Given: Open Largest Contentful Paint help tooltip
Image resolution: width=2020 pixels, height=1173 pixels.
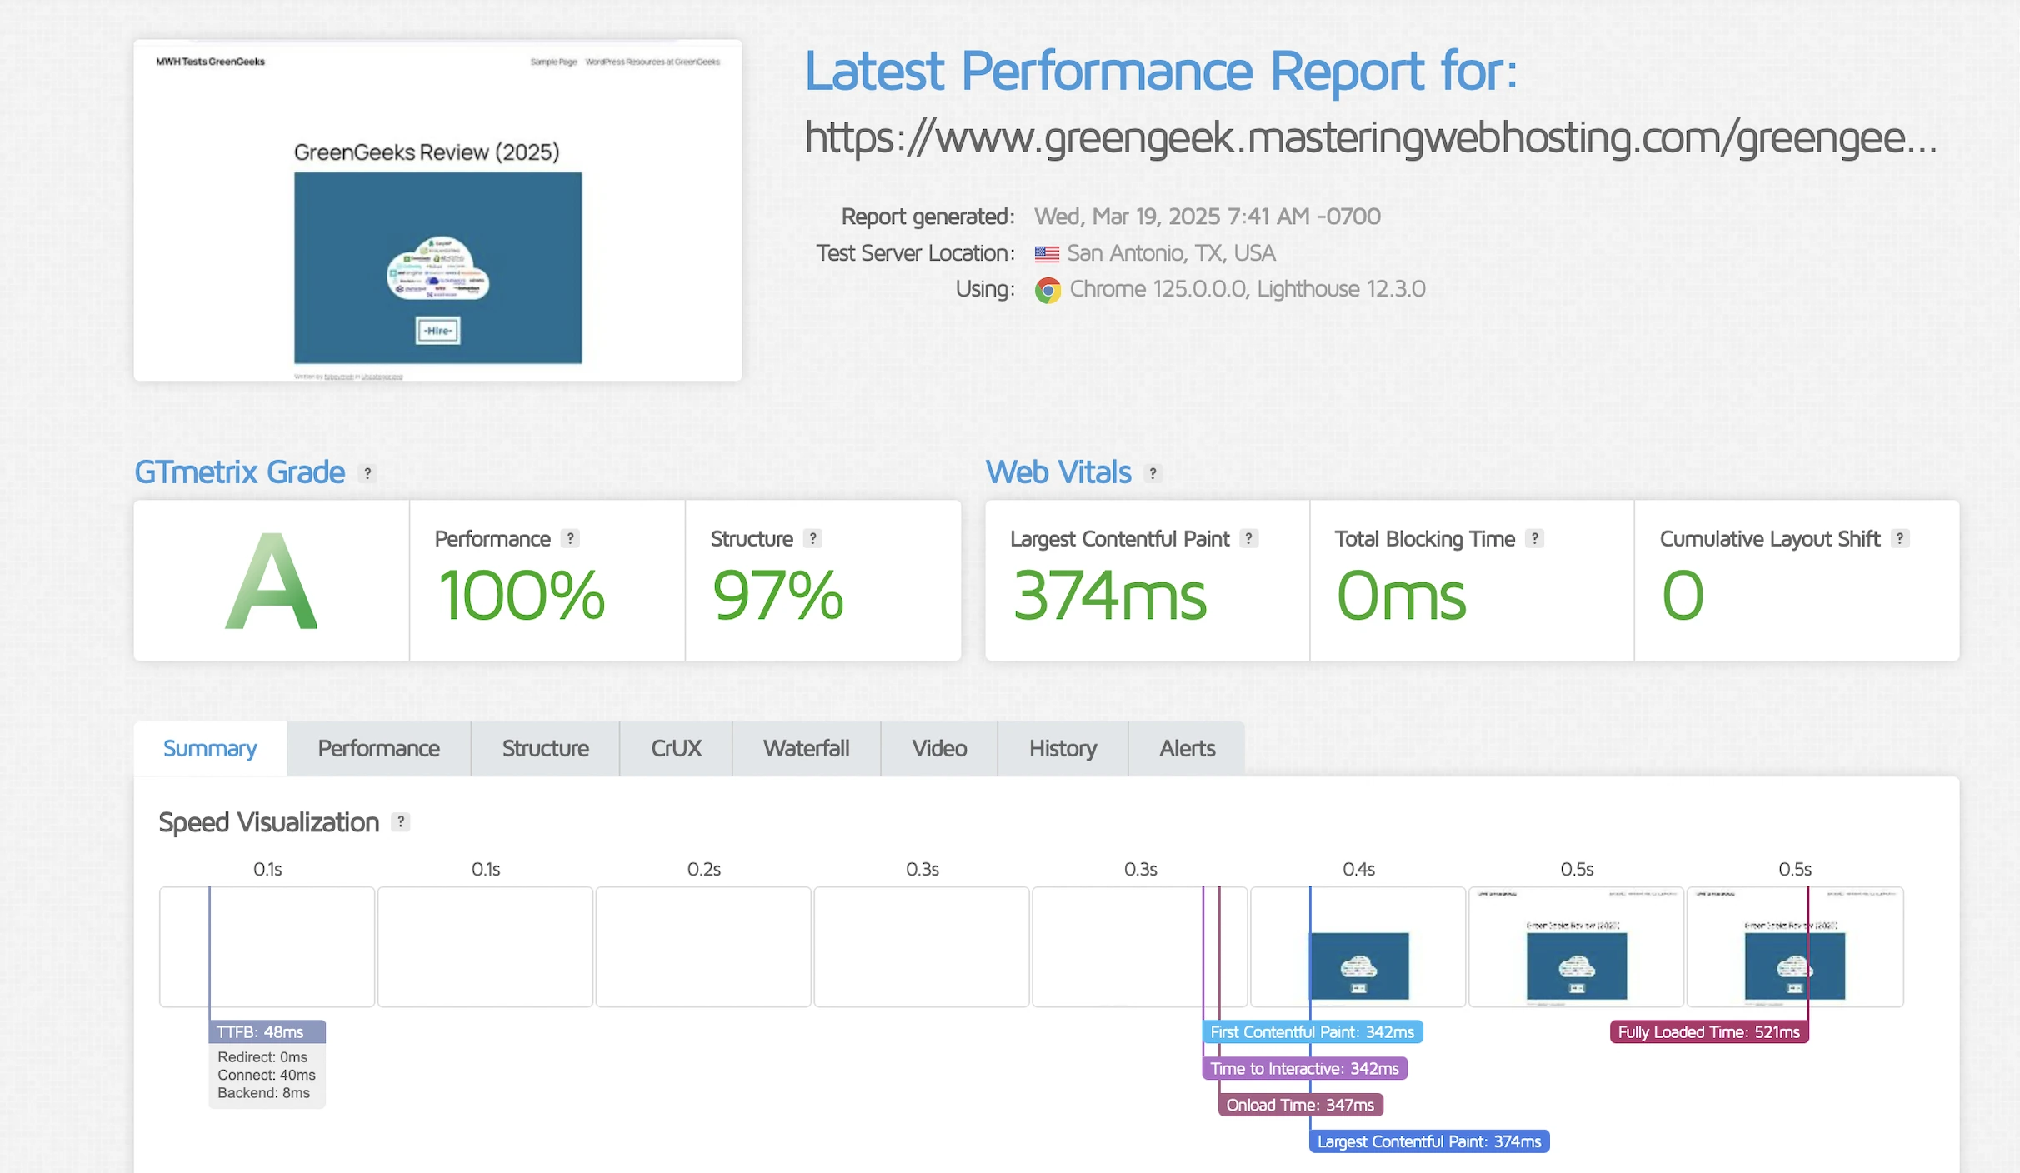Looking at the screenshot, I should click(1248, 538).
